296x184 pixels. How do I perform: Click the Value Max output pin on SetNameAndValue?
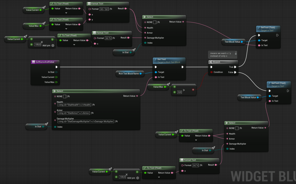(56, 82)
